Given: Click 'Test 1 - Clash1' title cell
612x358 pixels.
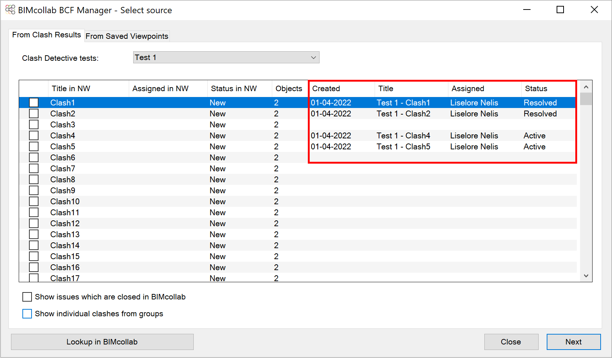Looking at the screenshot, I should click(x=404, y=102).
